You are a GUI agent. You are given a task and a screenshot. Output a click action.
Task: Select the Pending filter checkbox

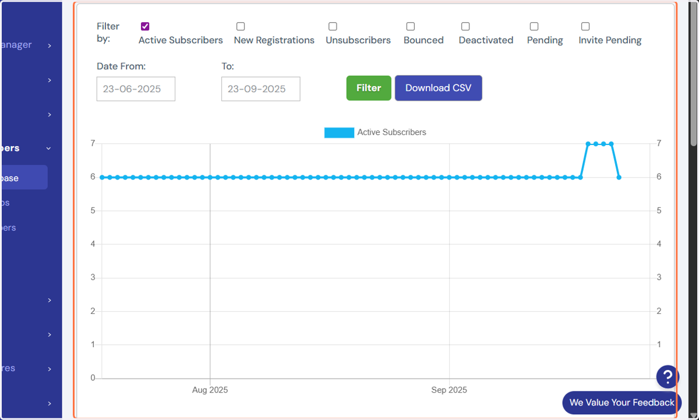(534, 26)
